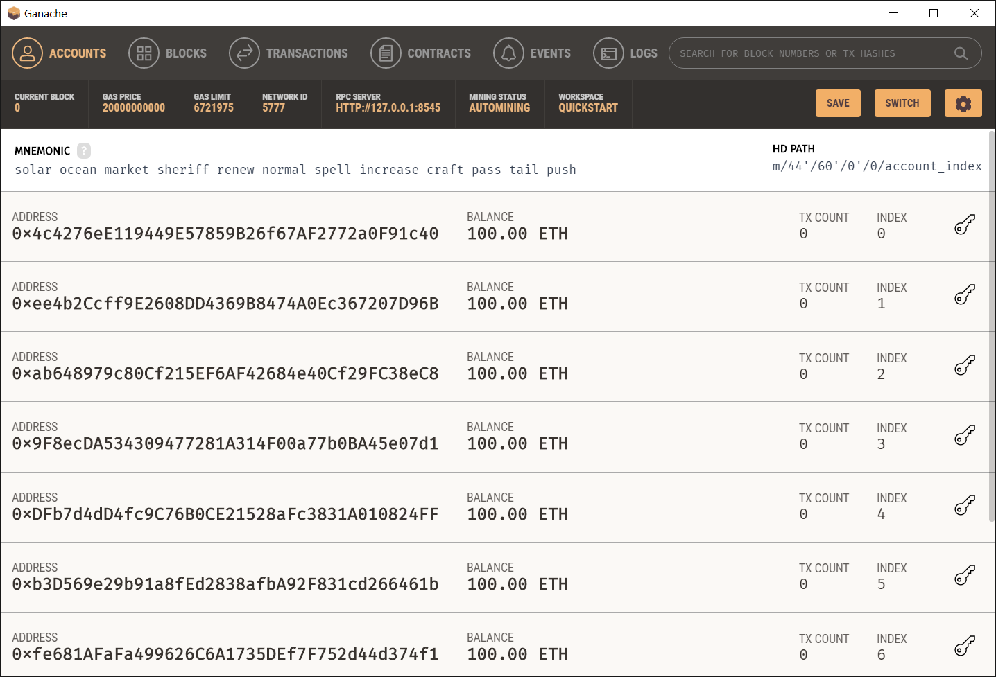Show private key for account index 1
Screen dimensions: 996x677
[965, 294]
